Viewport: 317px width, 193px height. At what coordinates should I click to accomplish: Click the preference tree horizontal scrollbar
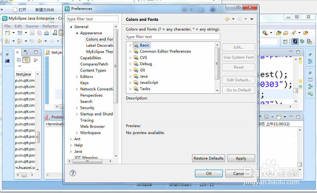click(x=87, y=161)
